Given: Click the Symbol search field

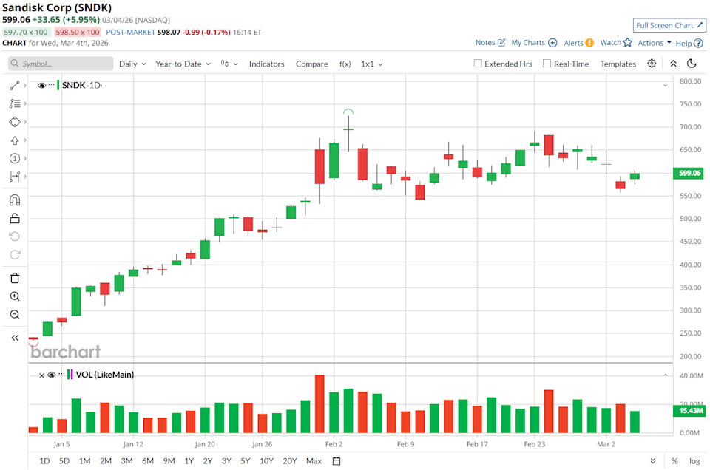Looking at the screenshot, I should [61, 64].
